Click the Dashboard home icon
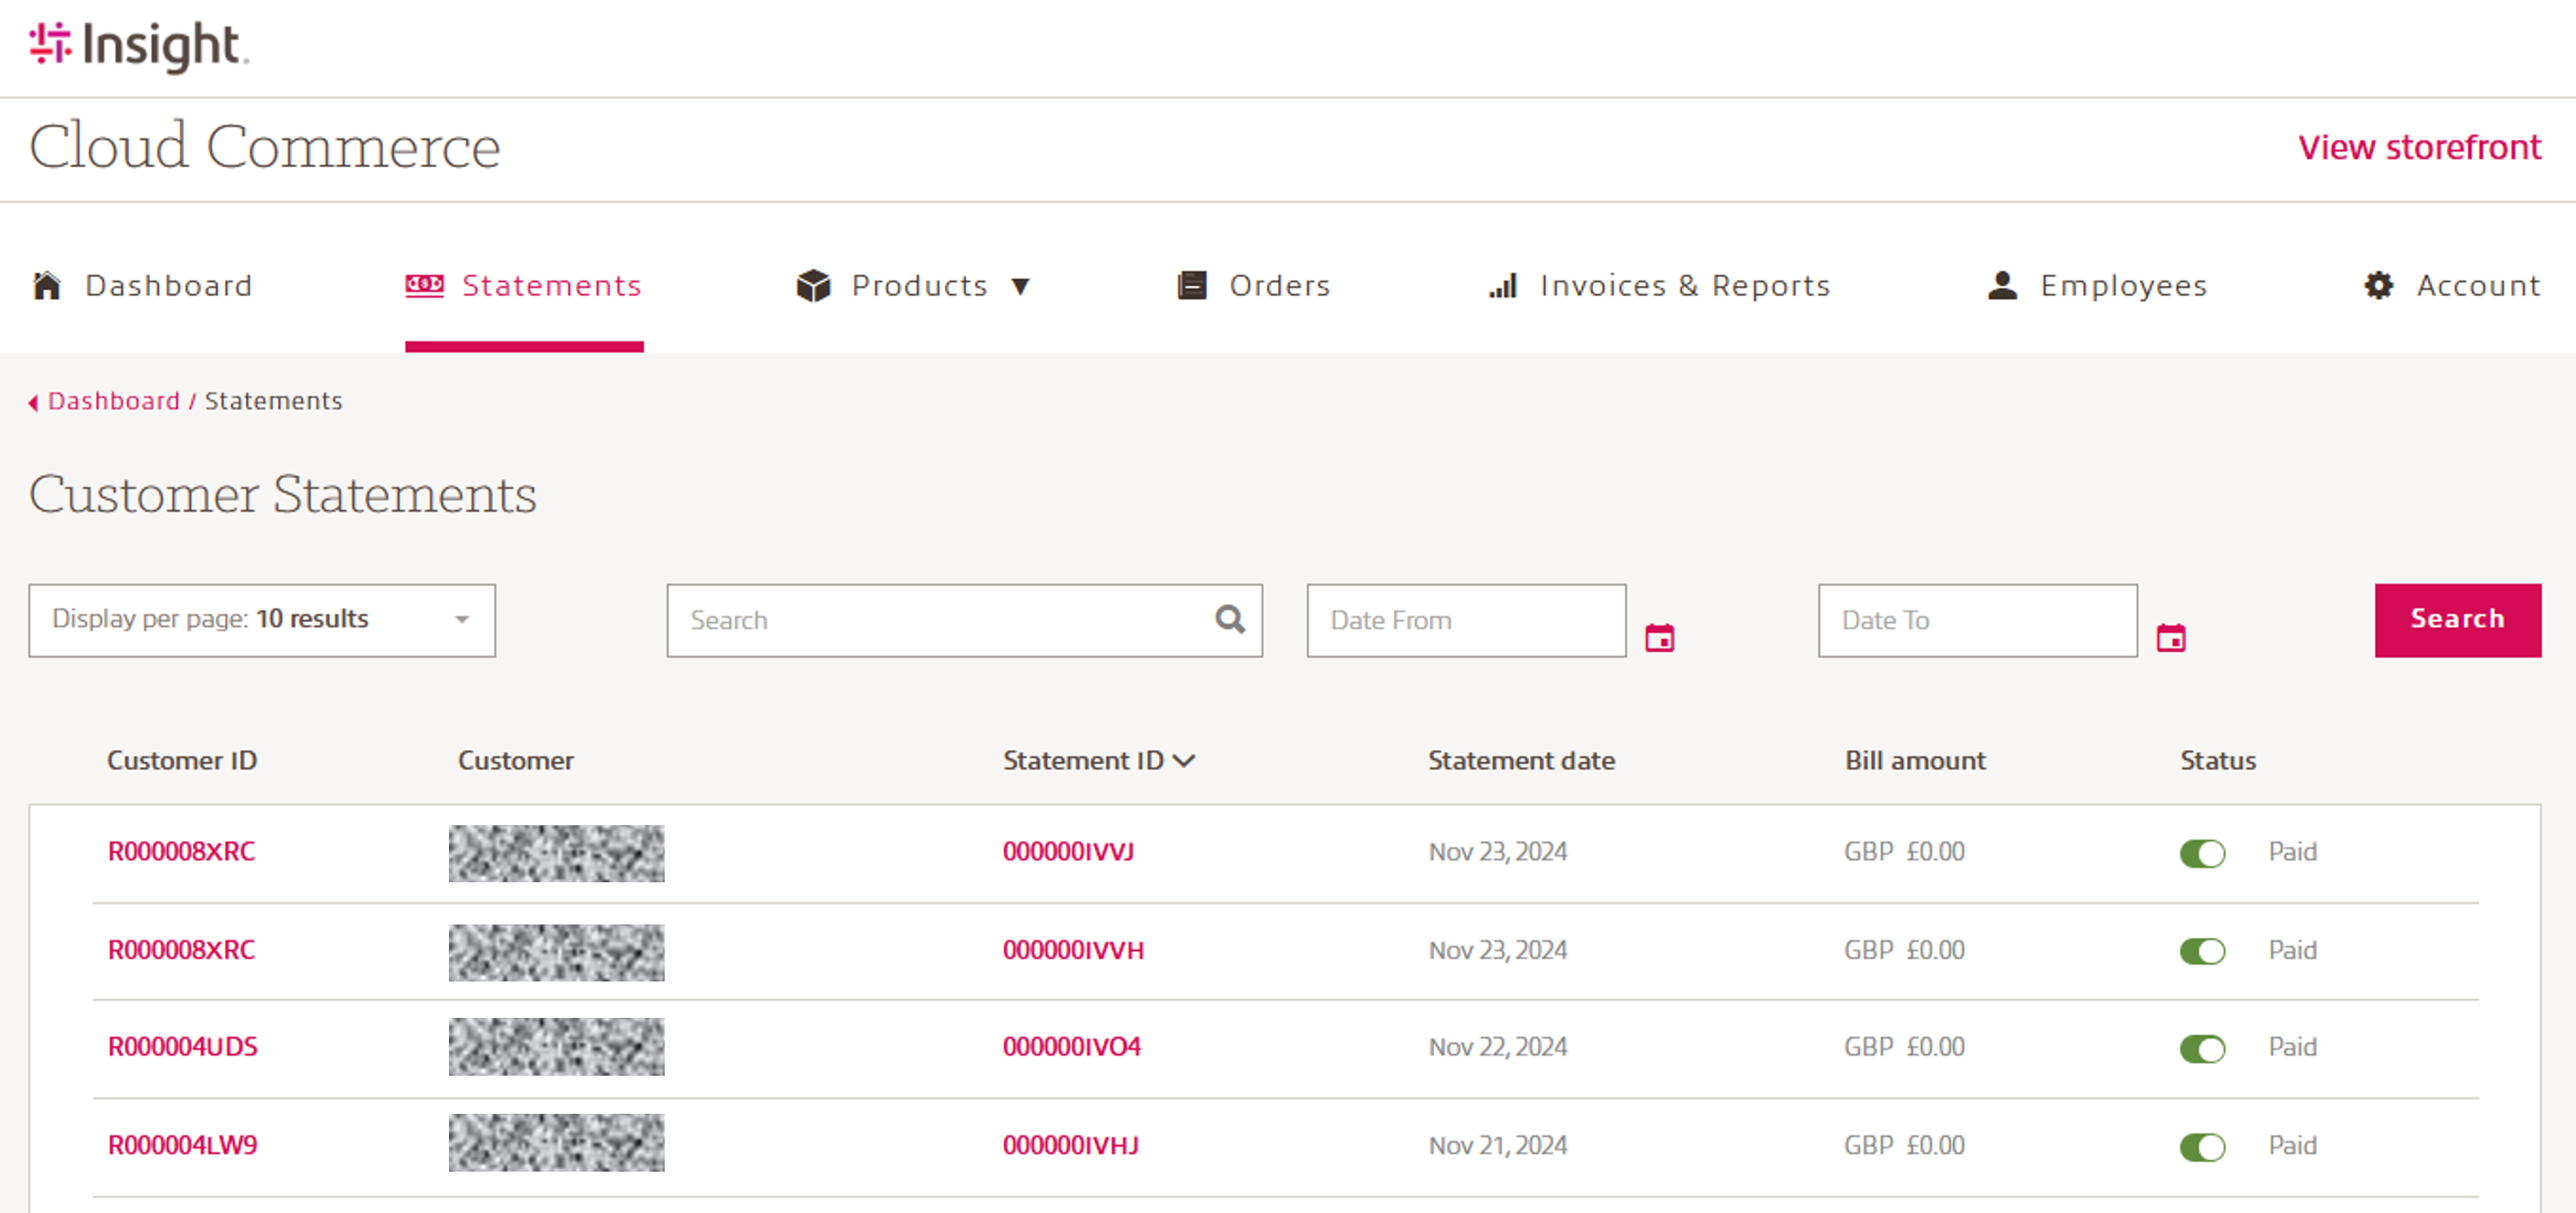The height and width of the screenshot is (1213, 2576). coord(46,286)
